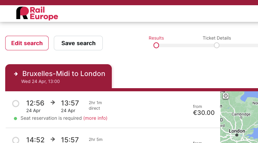258x143 pixels.
Task: Click the arrow icon beside Bruxelles-Midi to London
Action: tap(16, 74)
